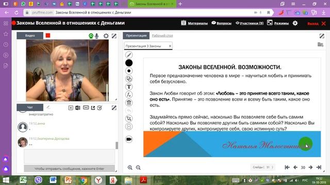Select the Презентация 3 Законы document tab

[148, 46]
